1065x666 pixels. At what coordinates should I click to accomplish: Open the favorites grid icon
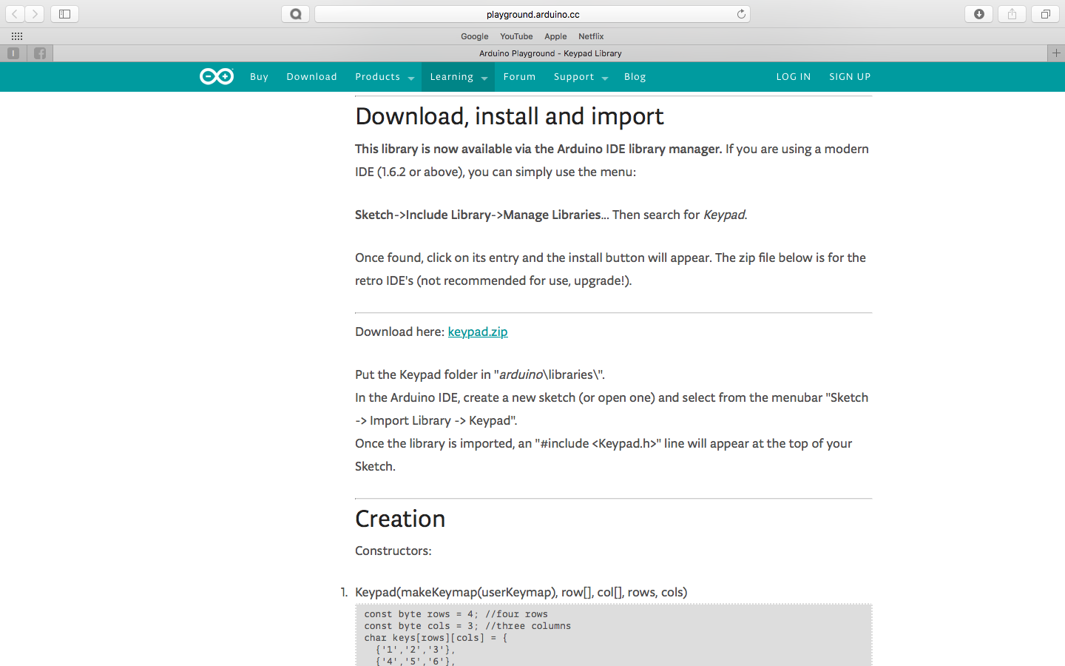tap(17, 36)
